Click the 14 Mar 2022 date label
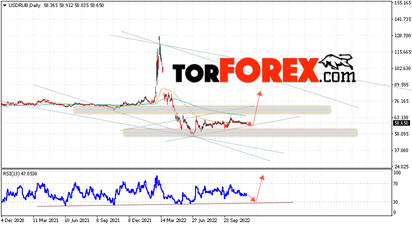Screen dimensions: 412x226 [x=173, y=221]
